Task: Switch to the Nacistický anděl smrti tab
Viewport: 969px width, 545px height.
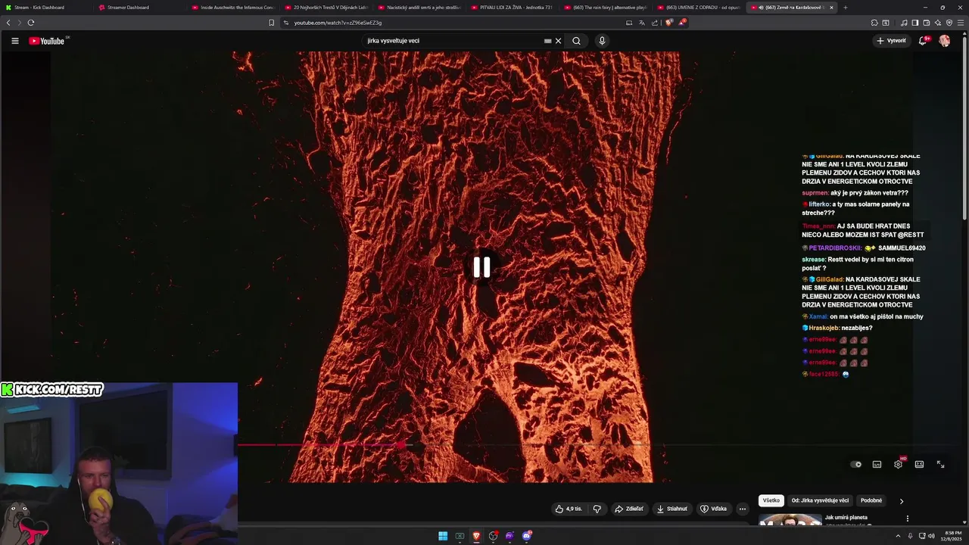Action: (x=418, y=8)
